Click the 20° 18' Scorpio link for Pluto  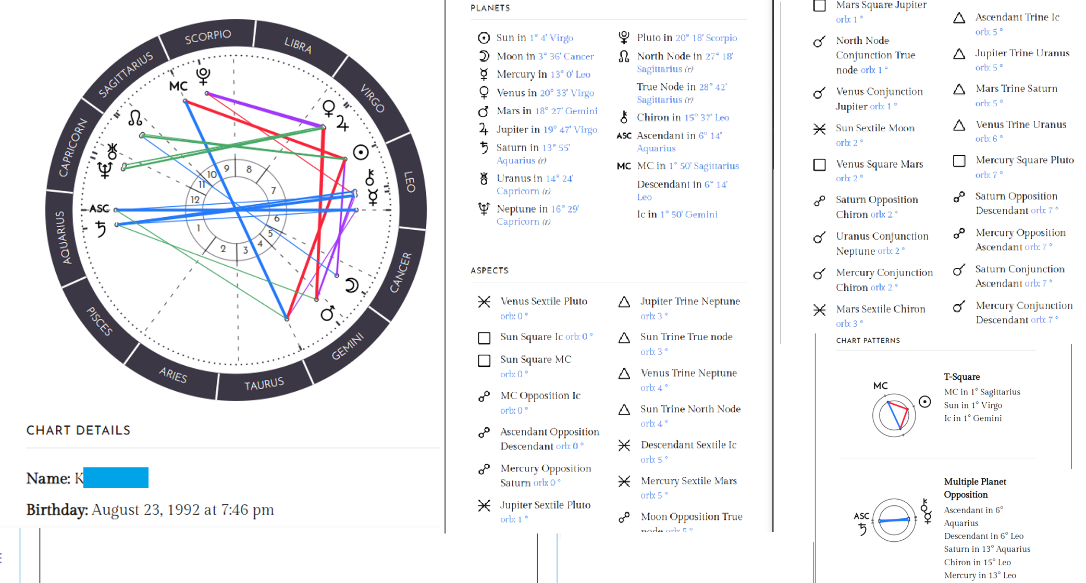pos(706,38)
